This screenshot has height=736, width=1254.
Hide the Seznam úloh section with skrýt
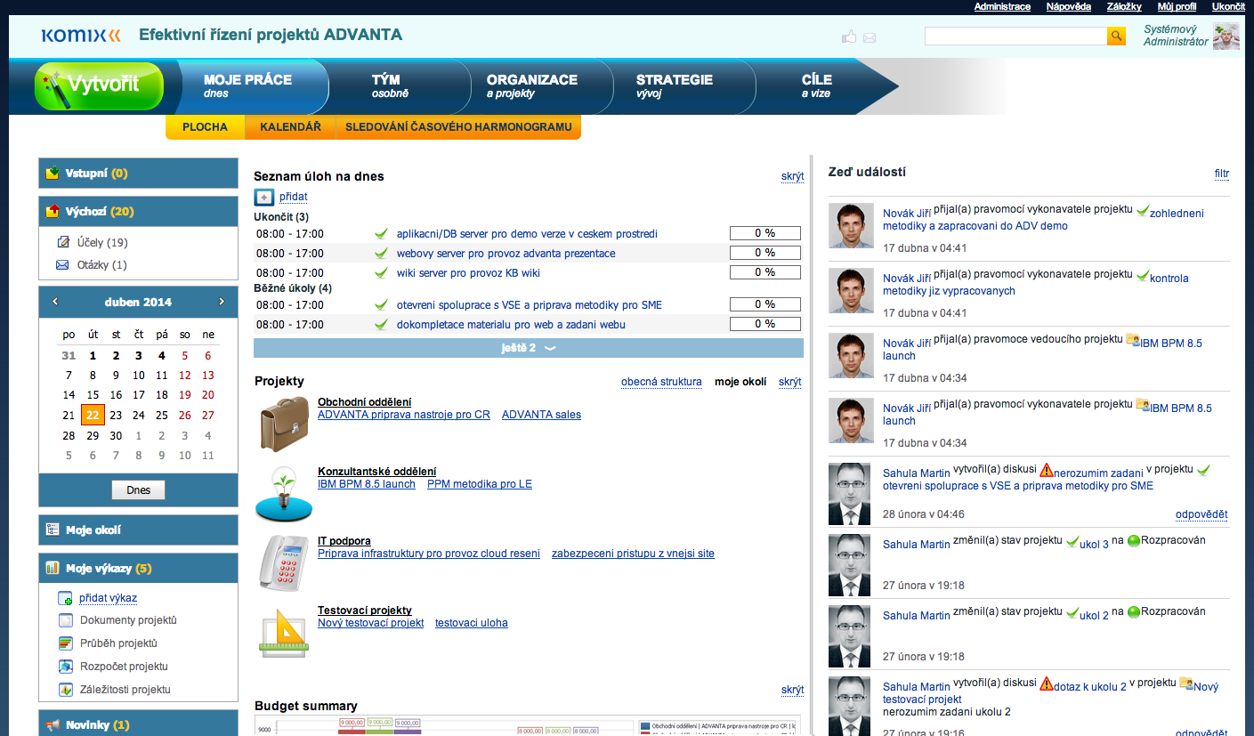[x=792, y=176]
